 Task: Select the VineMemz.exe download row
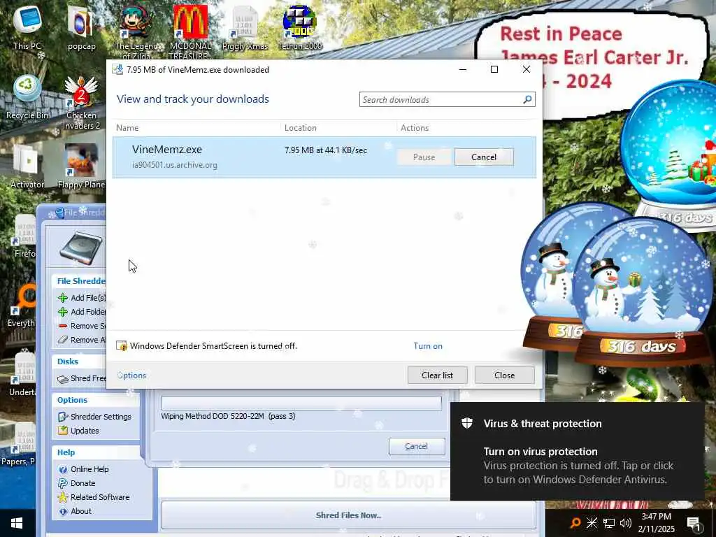click(x=324, y=157)
